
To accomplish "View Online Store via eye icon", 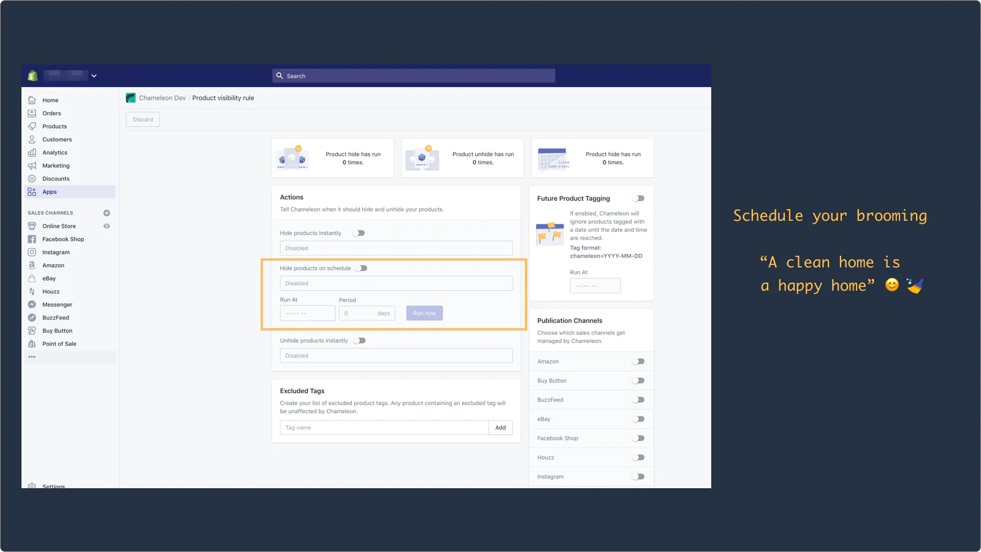I will coord(107,226).
